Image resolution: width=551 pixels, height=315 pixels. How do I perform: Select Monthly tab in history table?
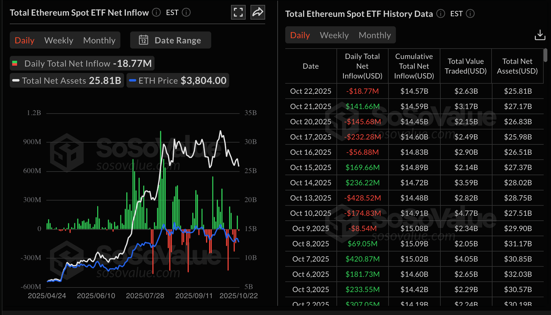coord(375,35)
